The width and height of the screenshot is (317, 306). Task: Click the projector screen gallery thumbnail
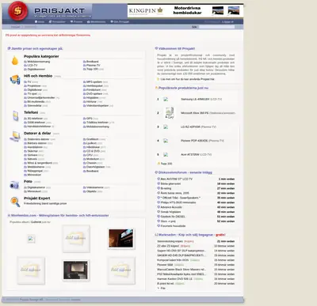[76, 270]
